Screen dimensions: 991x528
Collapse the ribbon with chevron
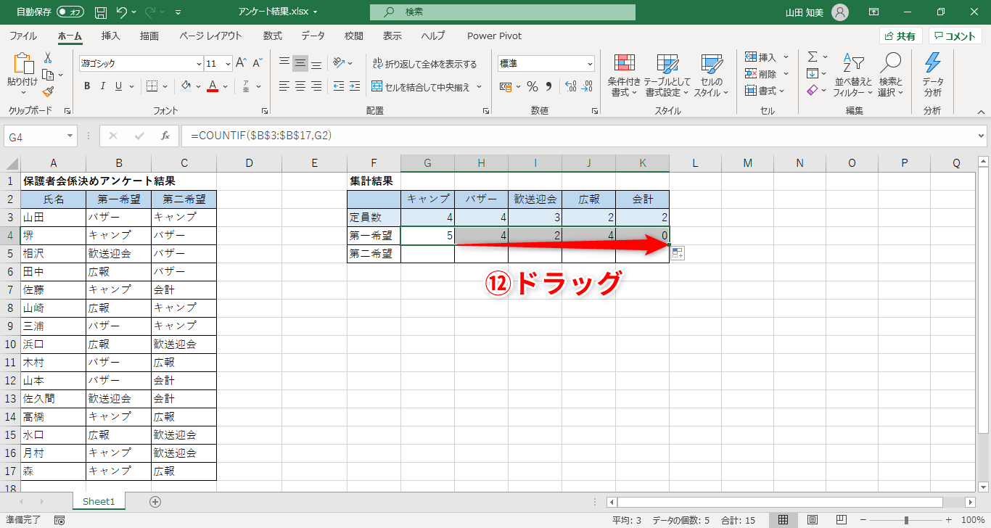[981, 112]
